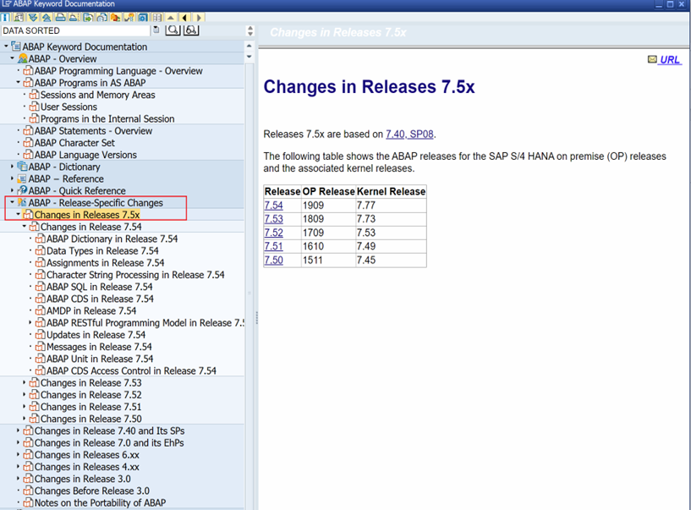Open ABAP CDS Access Control in Release 7.54

(131, 370)
